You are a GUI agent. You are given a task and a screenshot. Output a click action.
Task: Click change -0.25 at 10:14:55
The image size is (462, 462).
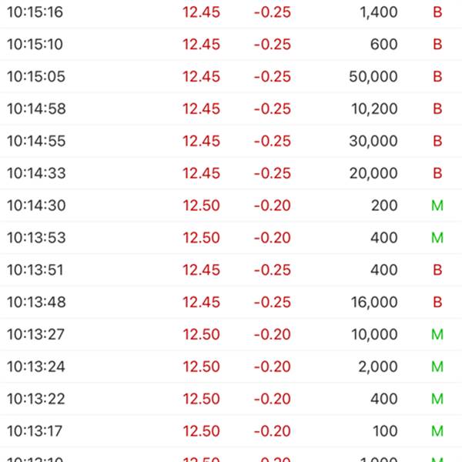point(273,141)
